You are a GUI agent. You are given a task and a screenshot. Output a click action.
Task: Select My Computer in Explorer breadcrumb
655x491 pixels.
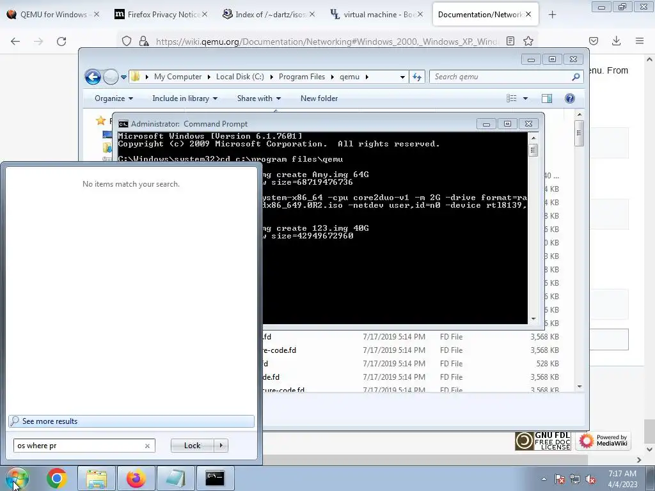coord(178,77)
